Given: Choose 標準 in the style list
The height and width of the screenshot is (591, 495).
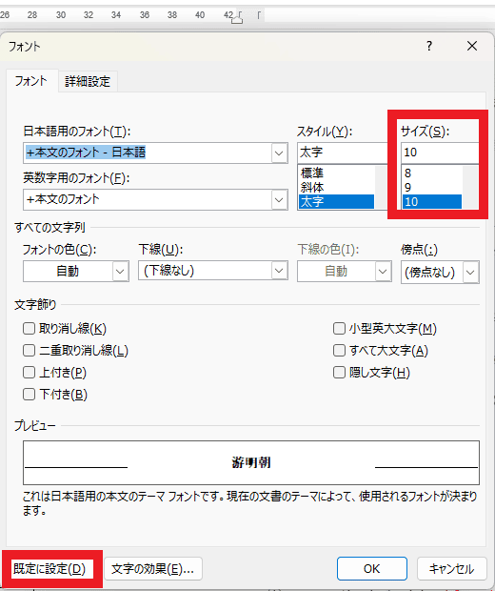Looking at the screenshot, I should [x=336, y=173].
